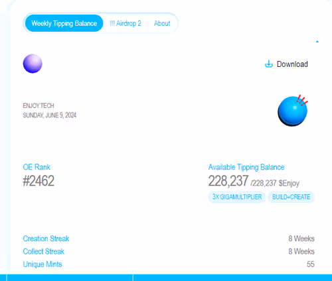
Task: Open the About tab
Action: tap(162, 23)
